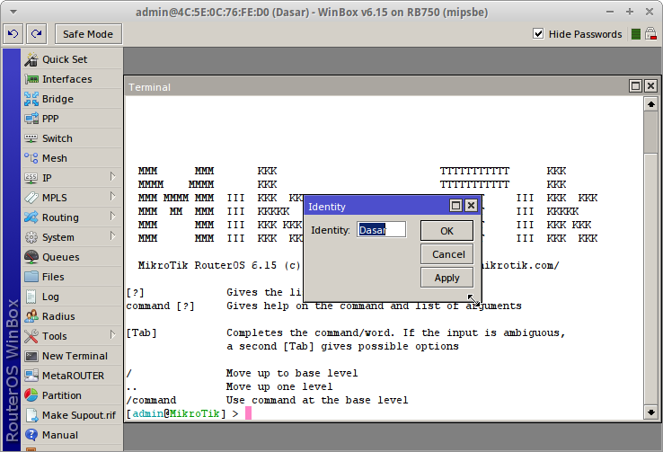Click the Bridge icon in sidebar
The image size is (663, 452).
coord(31,99)
